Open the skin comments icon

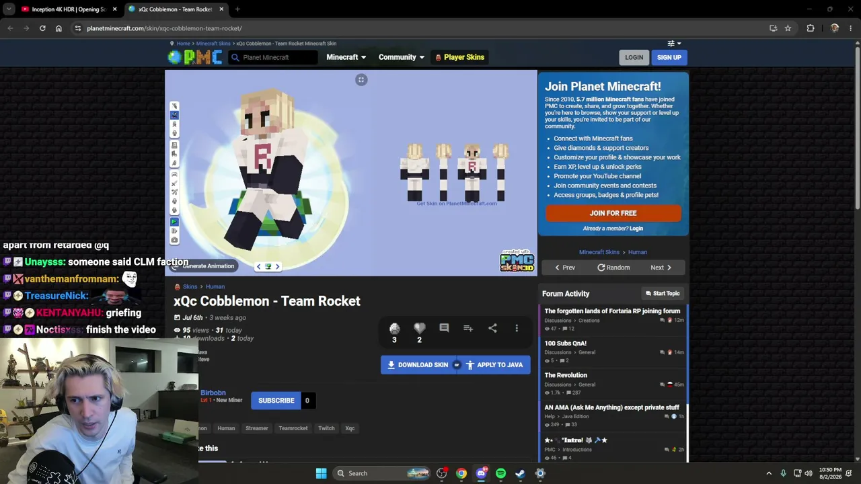coord(444,328)
